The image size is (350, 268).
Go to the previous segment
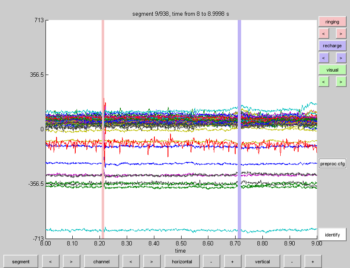[x=51, y=262]
